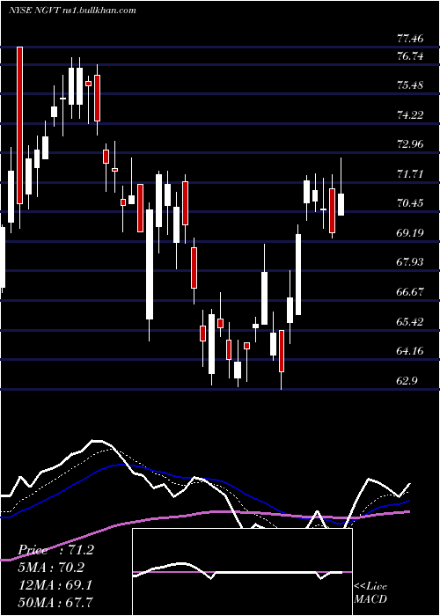Click the 71.71 price level label
440x616 pixels.
[410, 174]
